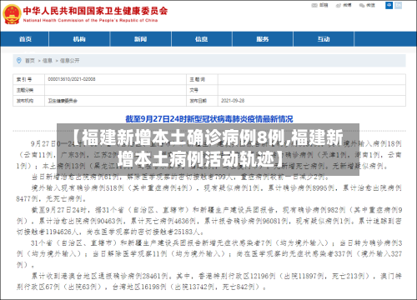The width and height of the screenshot is (417, 300).
Task: Click the national emblem logo
Action: 12,14
